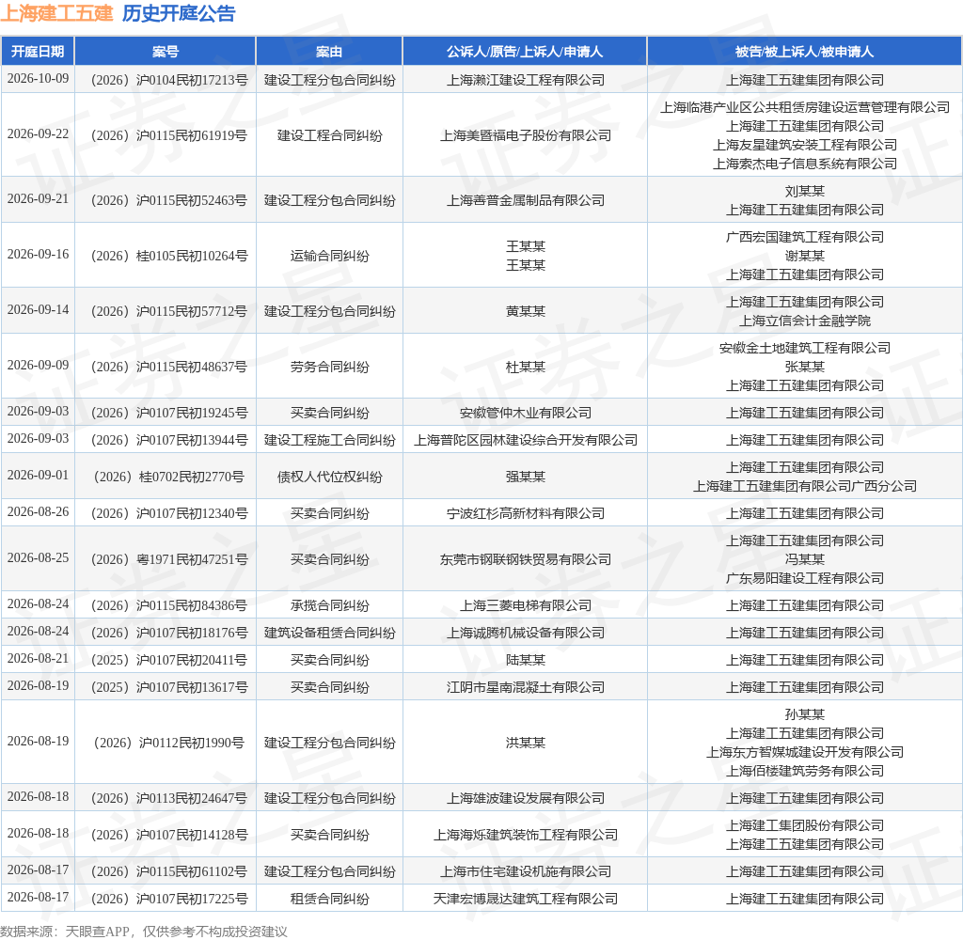Click the 历史开庭公告 heading
The width and height of the screenshot is (963, 940).
pyautogui.click(x=179, y=13)
